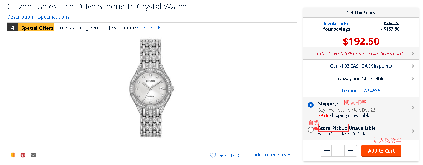This screenshot has width=423, height=165.
Task: Click the Fremont, CA 94536 location link
Action: [x=361, y=91]
